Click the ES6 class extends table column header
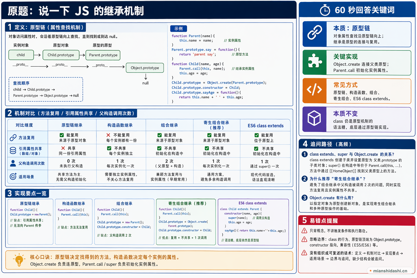 click(266, 125)
